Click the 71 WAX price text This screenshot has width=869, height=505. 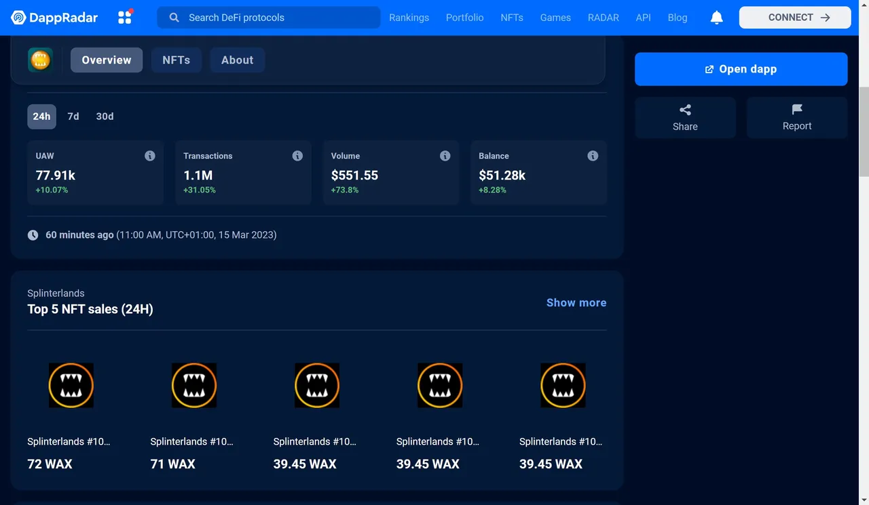pyautogui.click(x=172, y=464)
